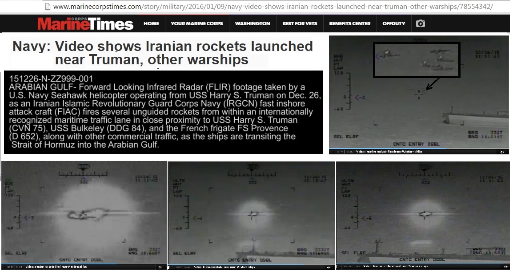Click the page document icon beside the URL
The width and height of the screenshot is (513, 275).
click(48, 6)
